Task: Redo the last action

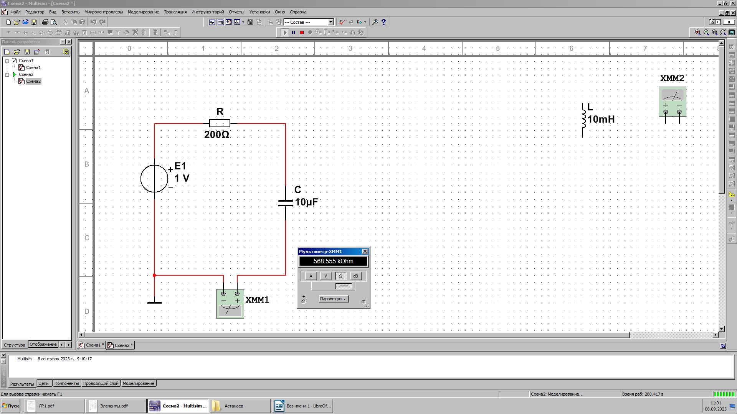Action: click(x=102, y=22)
